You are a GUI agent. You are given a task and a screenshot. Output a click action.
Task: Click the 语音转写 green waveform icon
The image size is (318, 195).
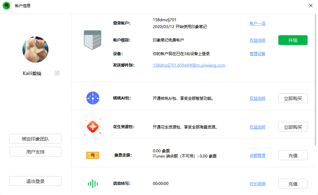[x=93, y=184]
